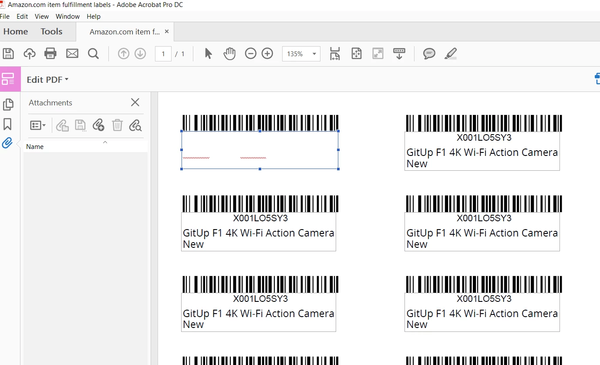
Task: Toggle the Attachments paperclip panel
Action: tap(7, 143)
